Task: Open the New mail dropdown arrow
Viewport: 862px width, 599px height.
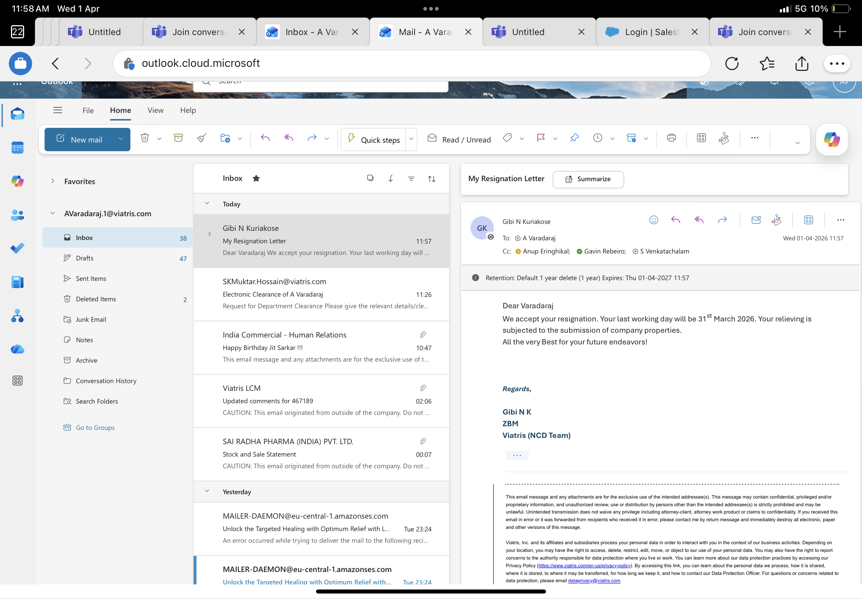Action: (x=121, y=139)
